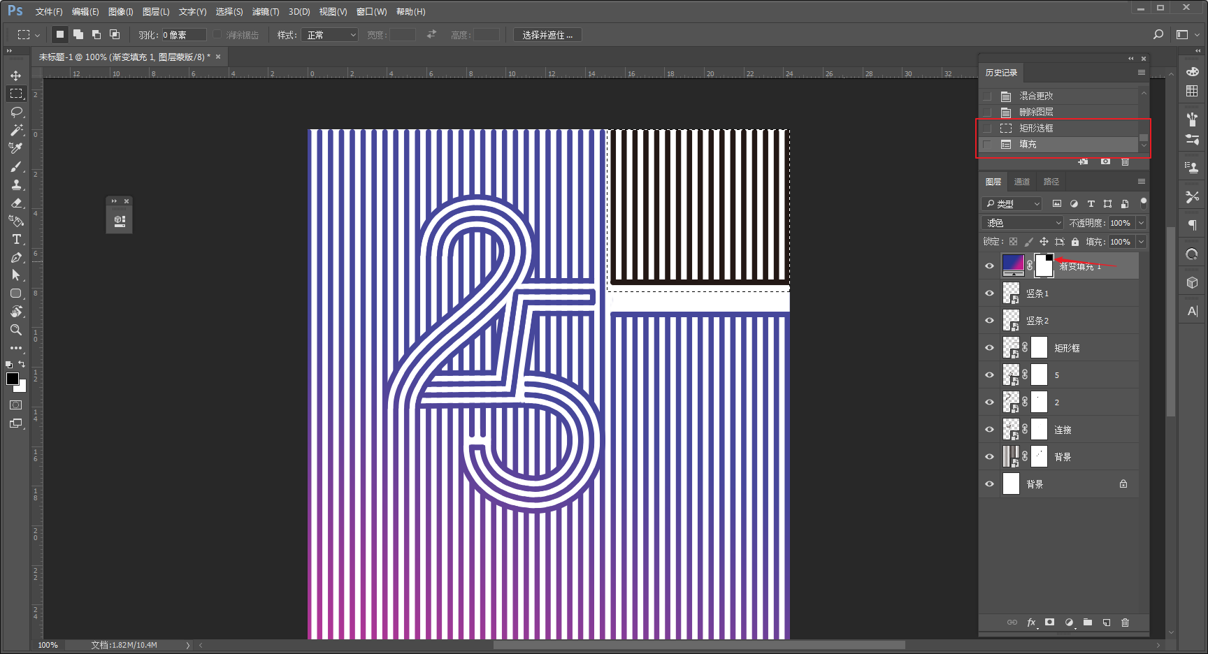Viewport: 1208px width, 654px height.
Task: Open the workspace switcher dropdown
Action: pos(1186,34)
